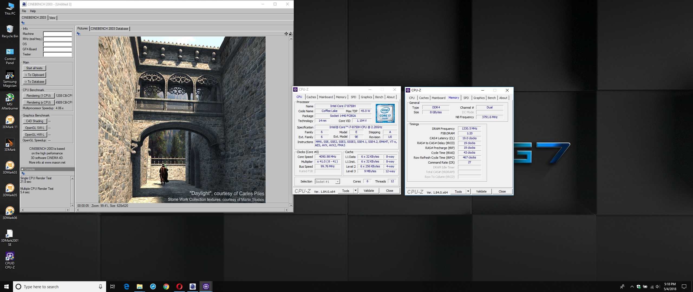Screen dimensions: 693x292
Task: Run Rendering (x CPU) benchmark
Action: click(x=39, y=102)
